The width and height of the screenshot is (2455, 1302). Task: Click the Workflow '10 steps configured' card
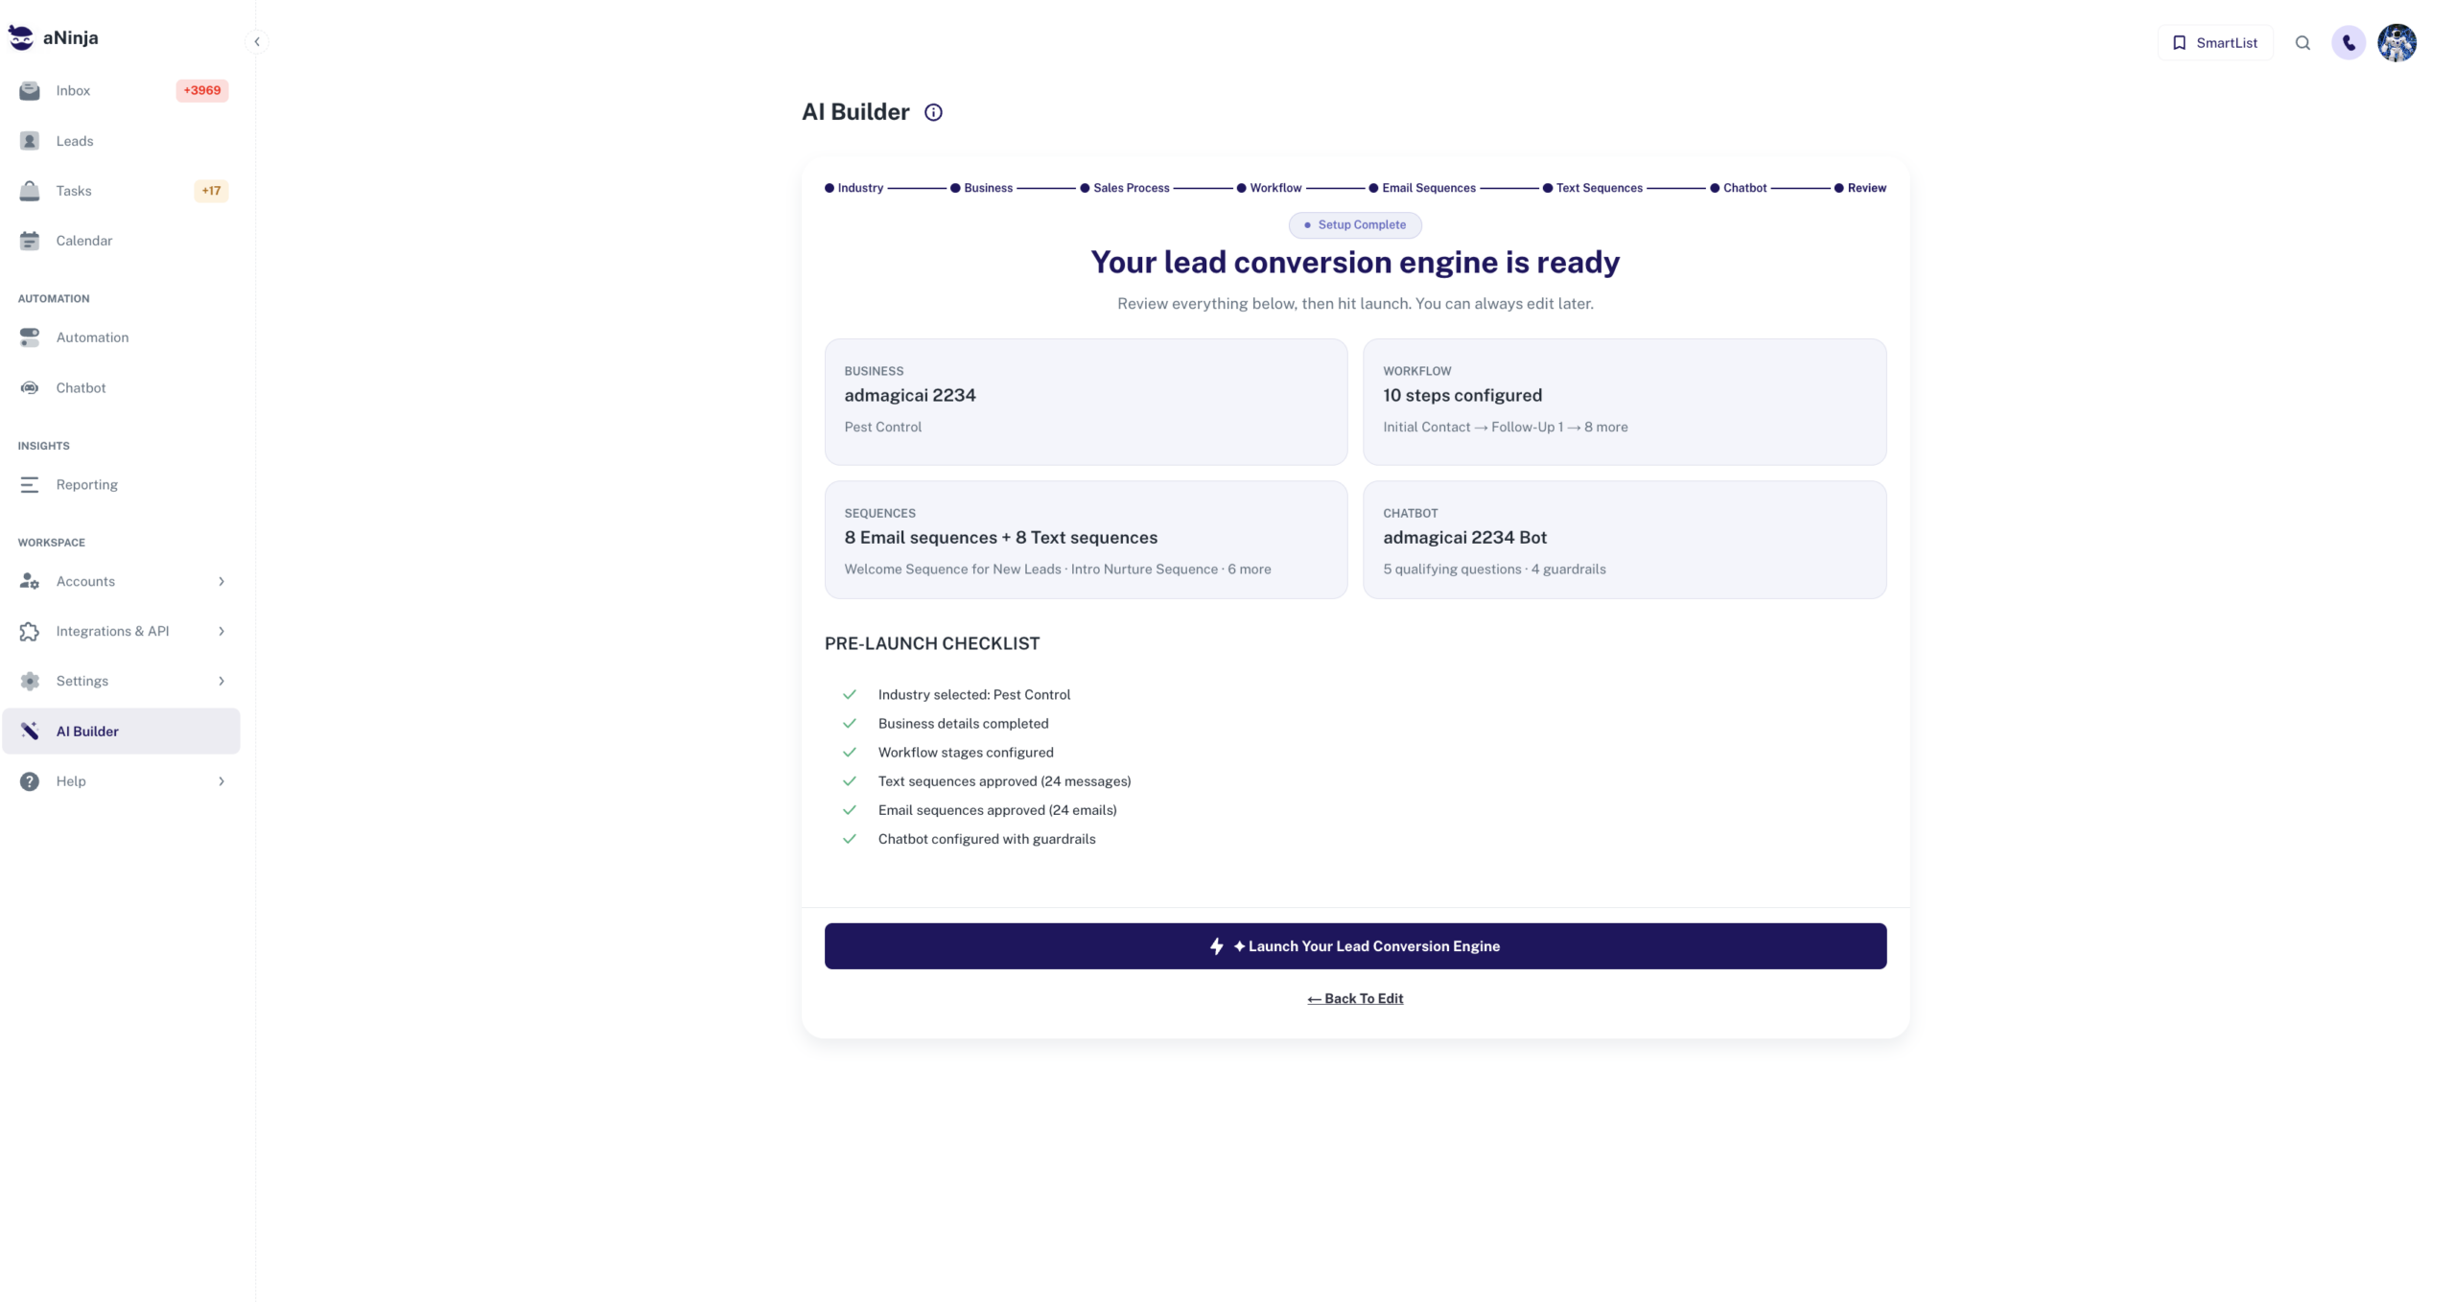[x=1625, y=402]
